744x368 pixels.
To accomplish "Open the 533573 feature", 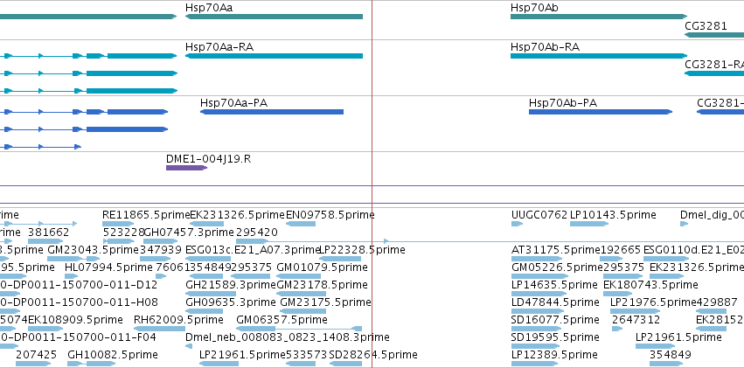I will click(301, 365).
